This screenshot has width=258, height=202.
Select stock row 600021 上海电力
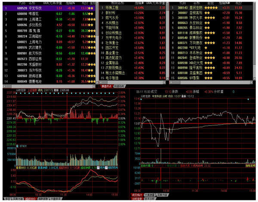pos(49,42)
